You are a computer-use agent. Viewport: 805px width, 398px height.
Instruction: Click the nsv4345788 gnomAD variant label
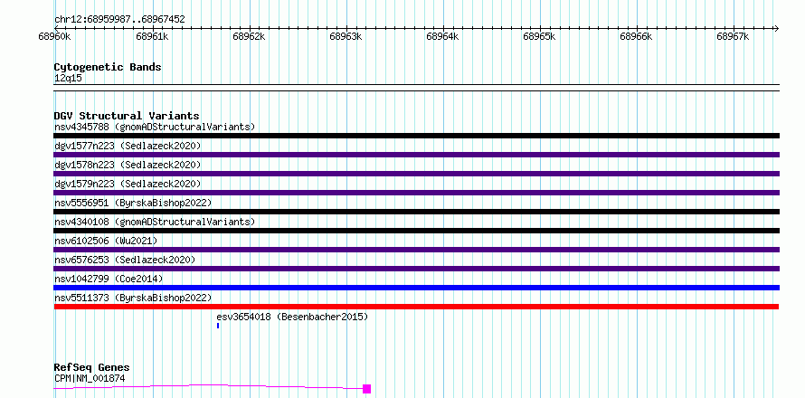coord(155,127)
